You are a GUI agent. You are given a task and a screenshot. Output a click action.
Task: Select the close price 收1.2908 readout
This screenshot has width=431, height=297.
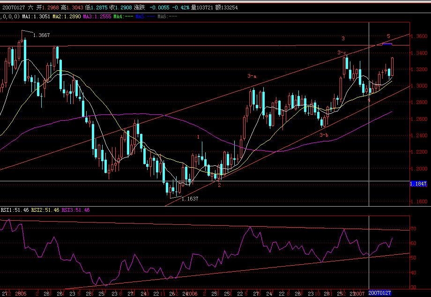pos(121,7)
